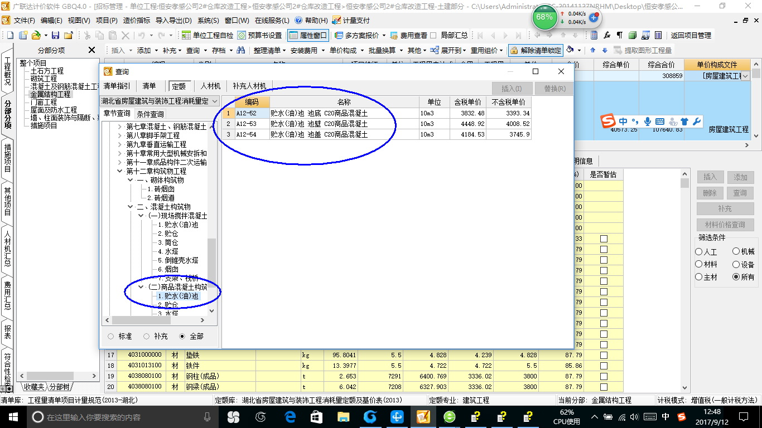Collapse 第十二章构筑物工程 tree node
762x428 pixels.
point(120,172)
